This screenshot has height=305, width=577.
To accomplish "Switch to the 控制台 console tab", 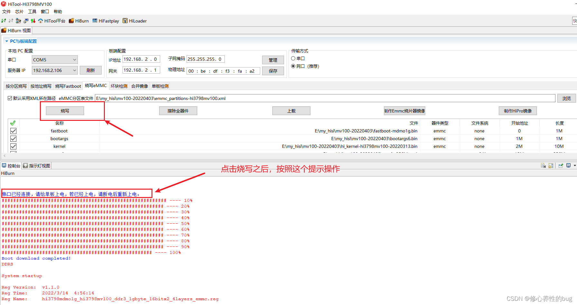I will coord(11,166).
